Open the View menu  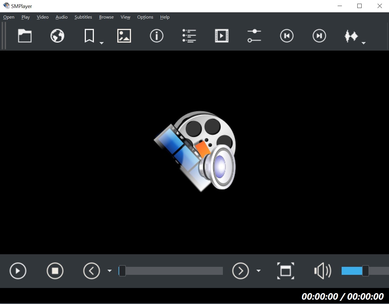(126, 17)
